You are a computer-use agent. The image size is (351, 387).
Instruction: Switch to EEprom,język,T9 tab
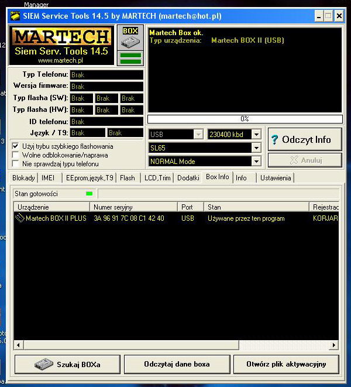(90, 178)
